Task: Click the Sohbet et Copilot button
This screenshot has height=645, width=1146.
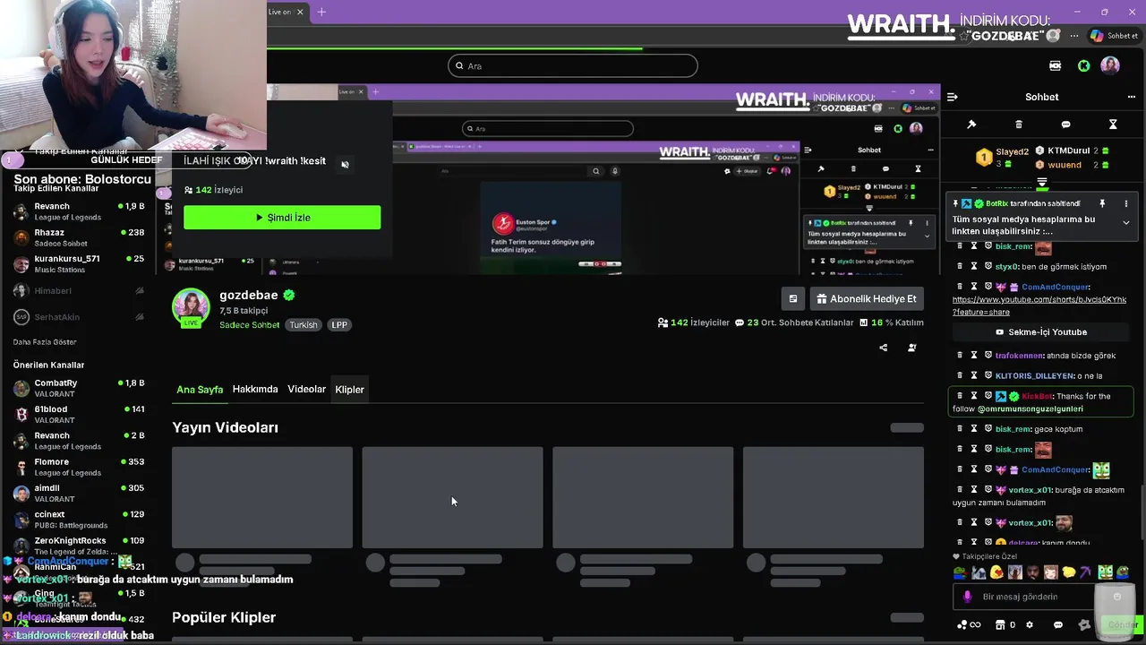Action: [x=1114, y=36]
